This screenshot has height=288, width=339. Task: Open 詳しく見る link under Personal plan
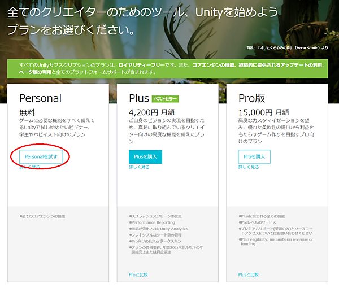tap(29, 167)
